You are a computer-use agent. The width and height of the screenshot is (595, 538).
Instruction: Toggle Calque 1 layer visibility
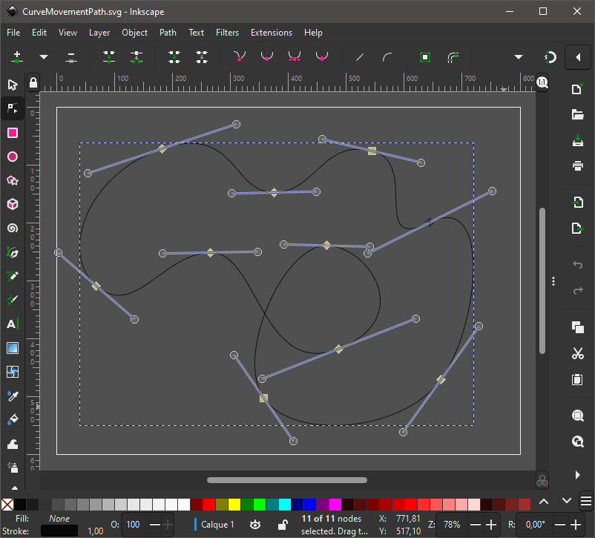point(255,525)
